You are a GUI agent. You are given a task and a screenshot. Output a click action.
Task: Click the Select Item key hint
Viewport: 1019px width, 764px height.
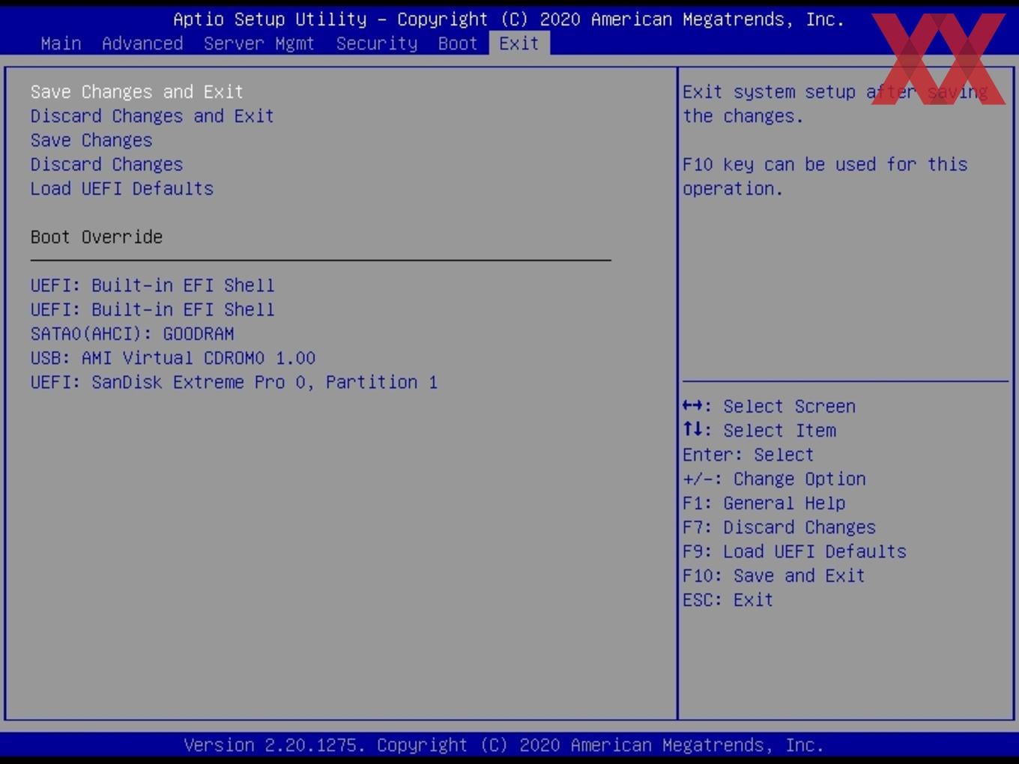point(759,431)
